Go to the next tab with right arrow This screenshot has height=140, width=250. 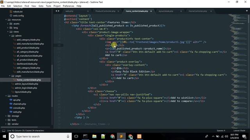pos(59,11)
